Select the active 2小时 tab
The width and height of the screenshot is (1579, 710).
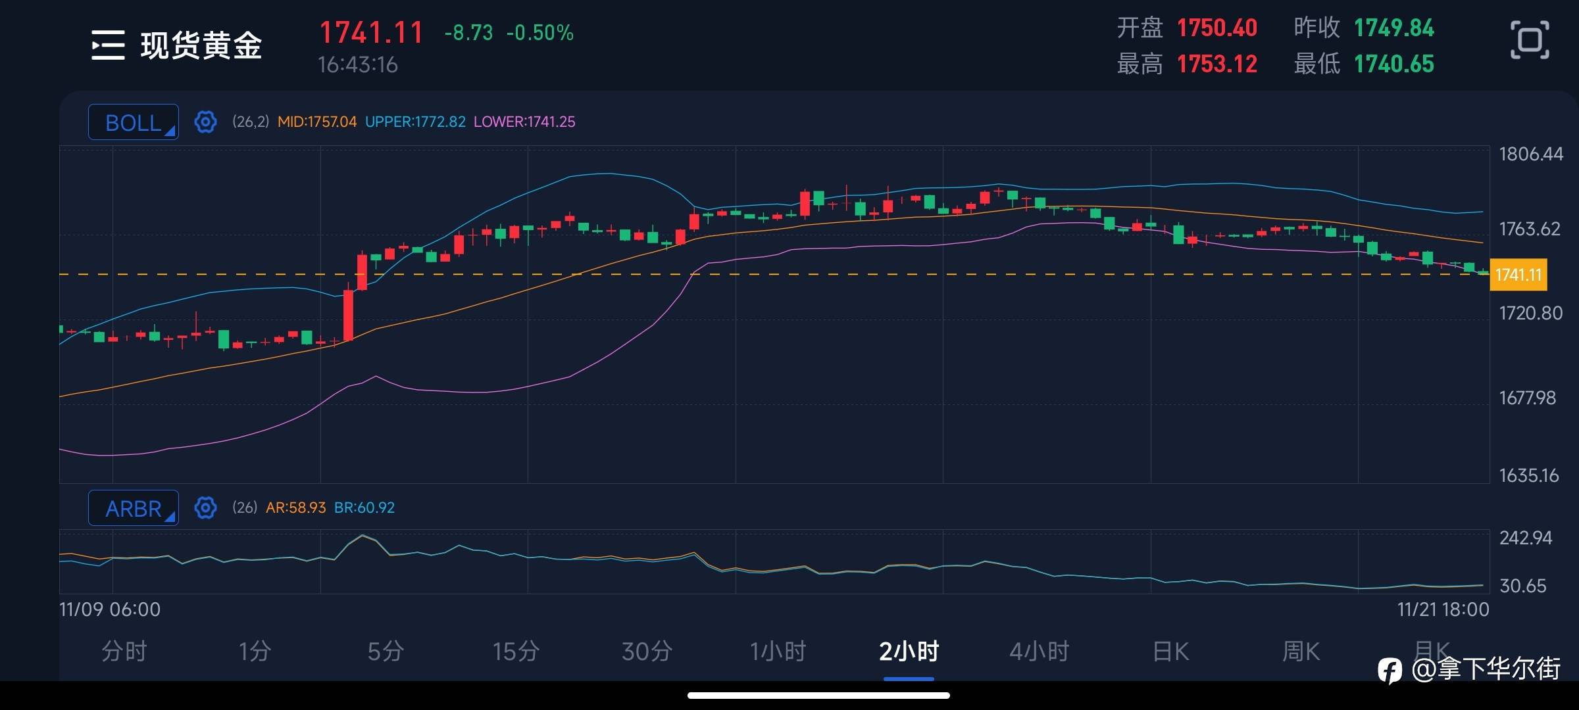[x=909, y=651]
